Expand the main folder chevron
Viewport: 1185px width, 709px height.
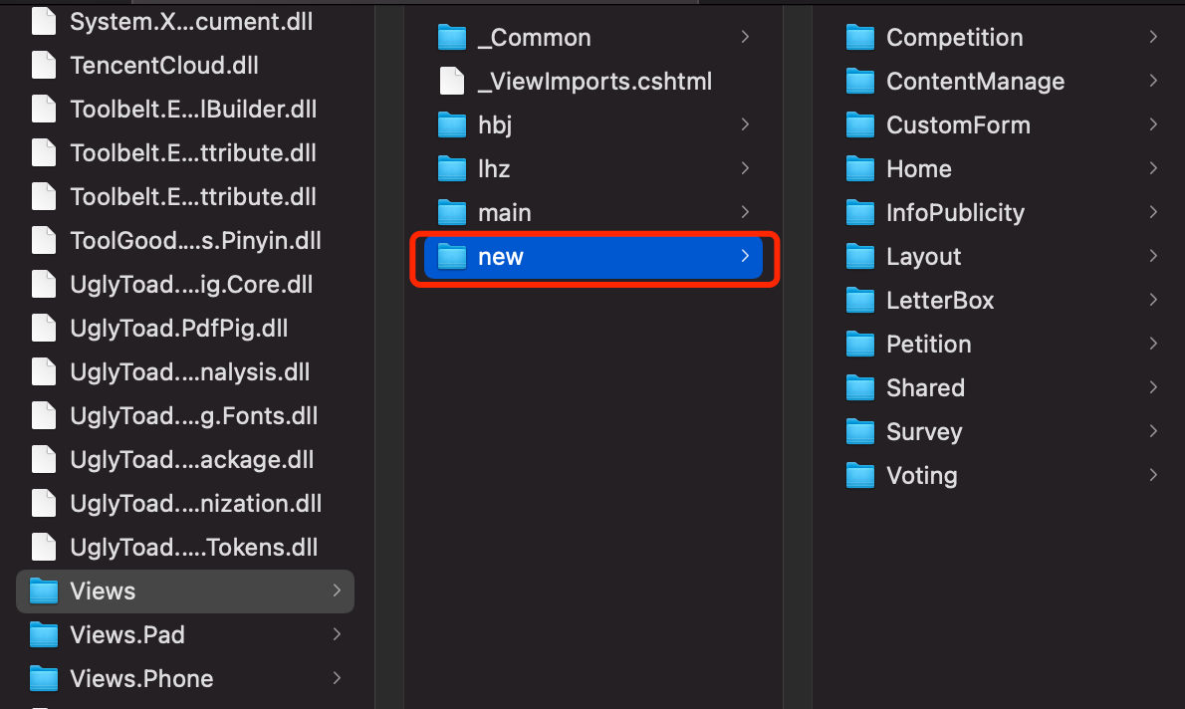pos(745,212)
